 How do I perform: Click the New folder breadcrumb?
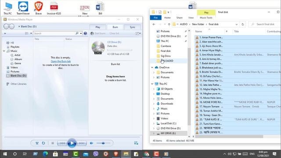click(x=198, y=24)
